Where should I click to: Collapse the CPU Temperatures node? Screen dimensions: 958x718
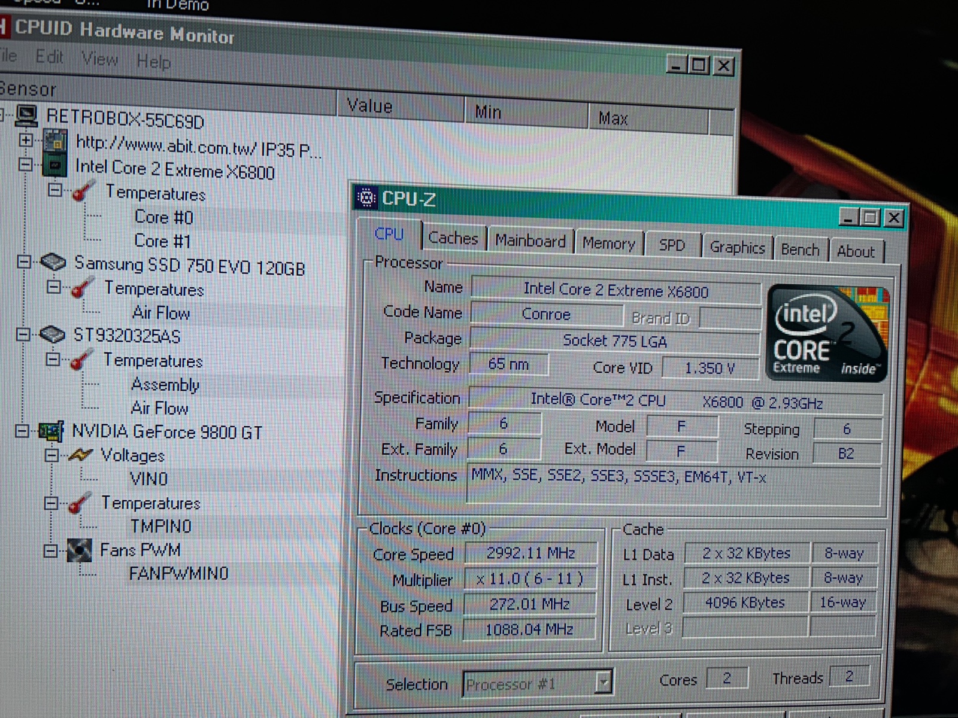click(54, 190)
